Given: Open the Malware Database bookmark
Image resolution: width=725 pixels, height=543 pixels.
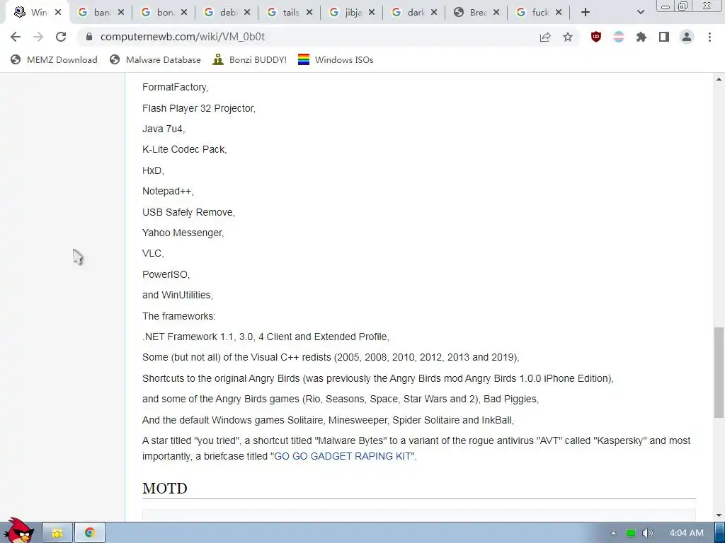Looking at the screenshot, I should point(155,59).
